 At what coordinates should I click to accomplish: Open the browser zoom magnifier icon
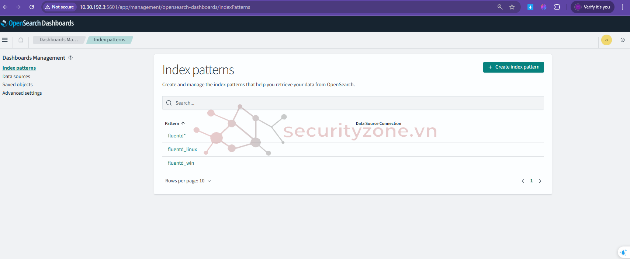pos(500,7)
